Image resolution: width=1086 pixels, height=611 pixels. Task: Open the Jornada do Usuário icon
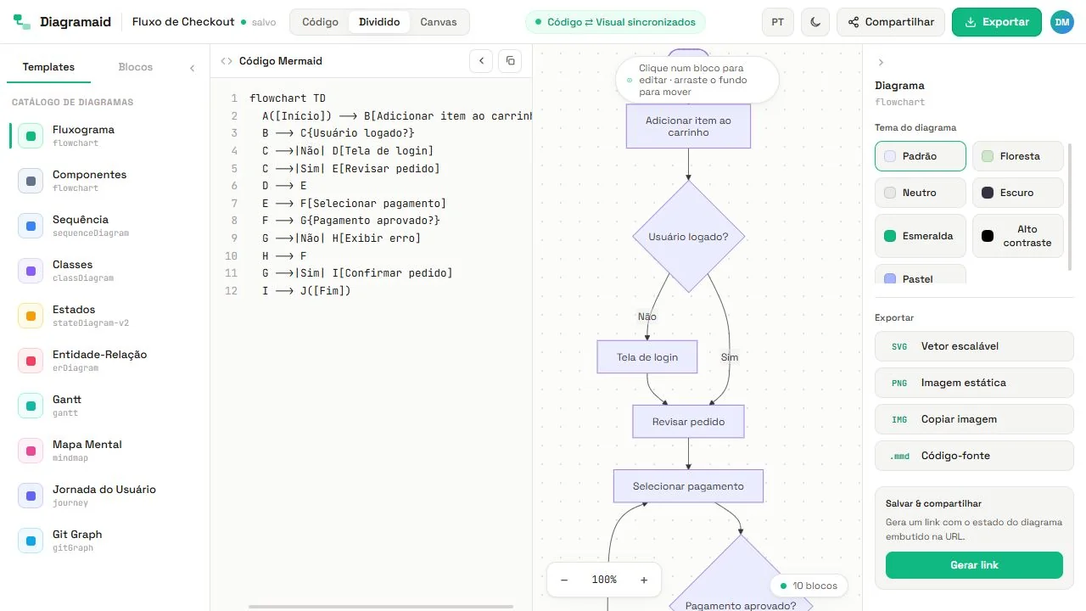coord(31,496)
